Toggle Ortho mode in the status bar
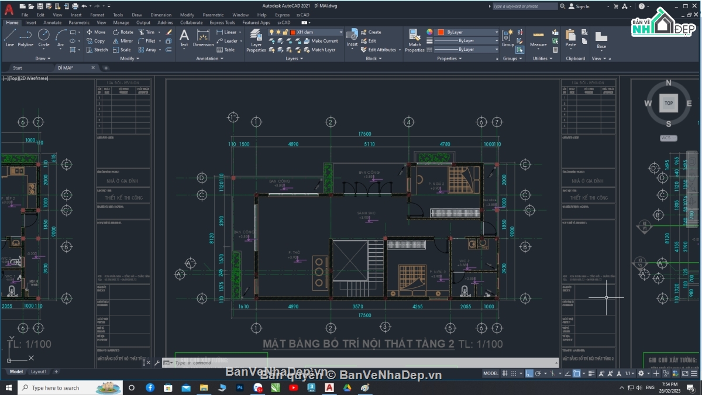The width and height of the screenshot is (702, 395). pos(529,373)
